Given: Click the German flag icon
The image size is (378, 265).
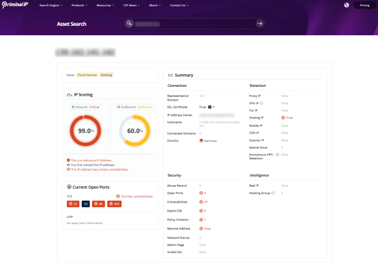Looking at the screenshot, I should pos(202,141).
